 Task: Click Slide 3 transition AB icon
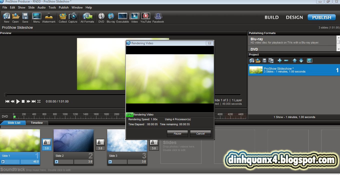(154, 142)
